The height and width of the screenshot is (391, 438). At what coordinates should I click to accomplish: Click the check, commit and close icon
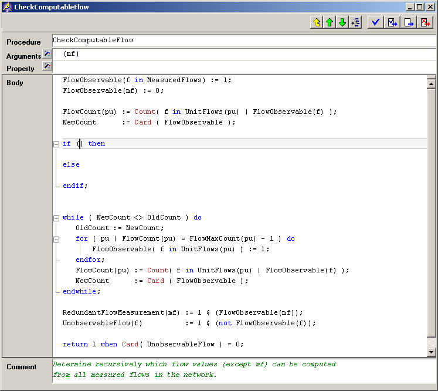pyautogui.click(x=392, y=22)
